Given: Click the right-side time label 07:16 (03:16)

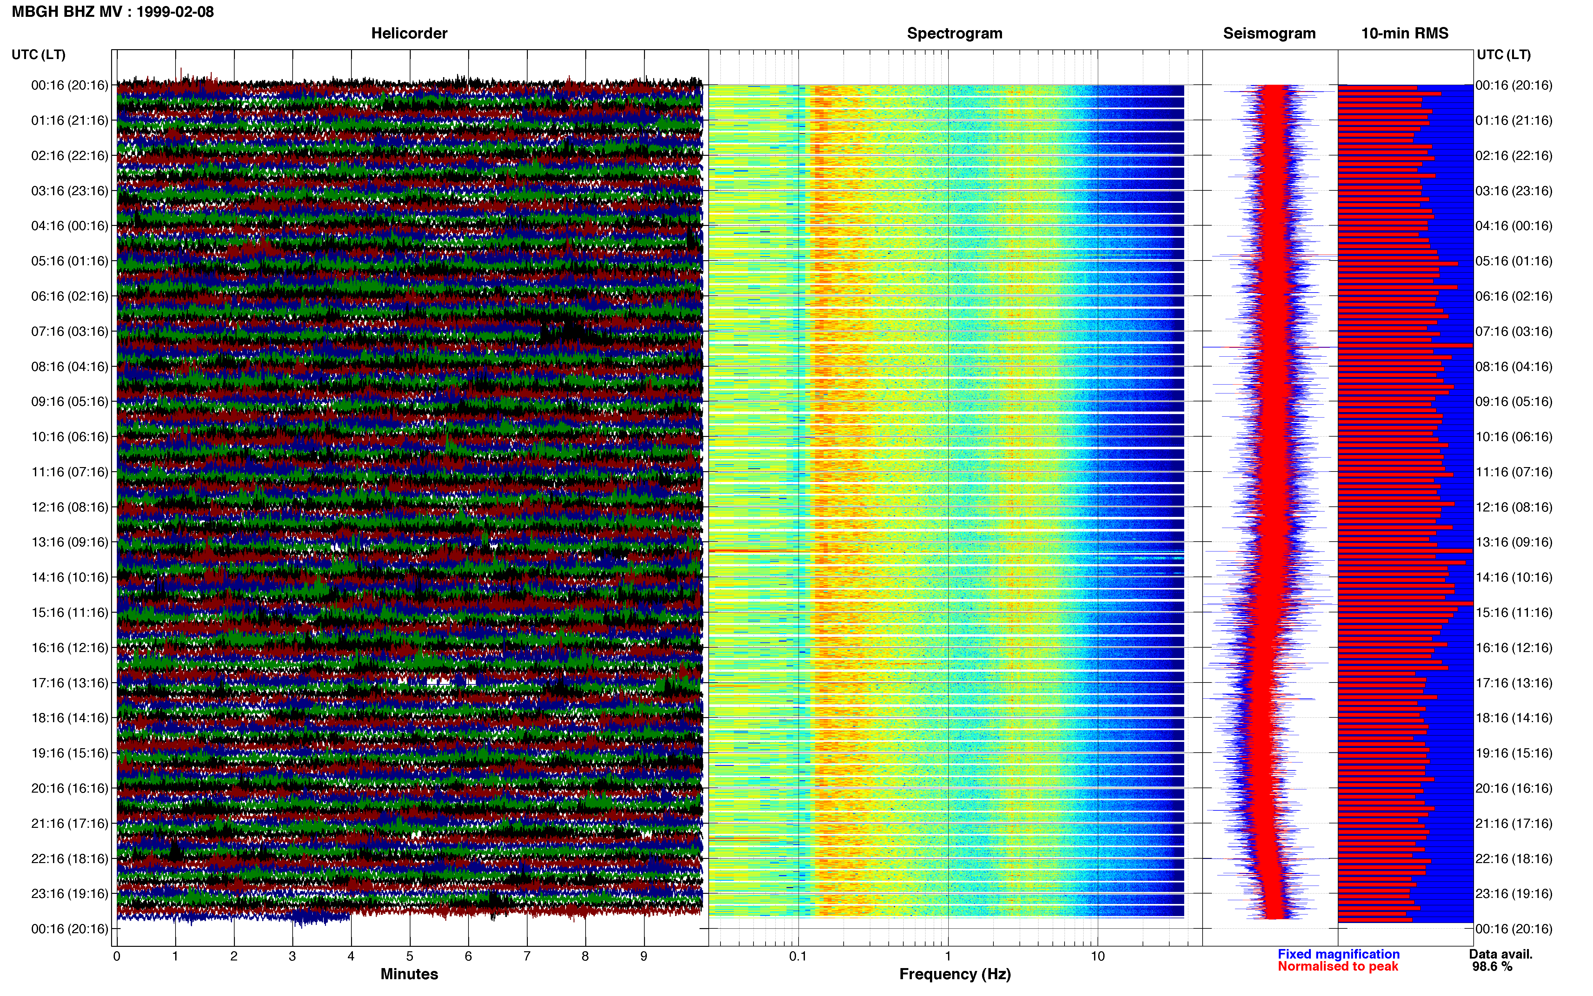Looking at the screenshot, I should pyautogui.click(x=1514, y=331).
